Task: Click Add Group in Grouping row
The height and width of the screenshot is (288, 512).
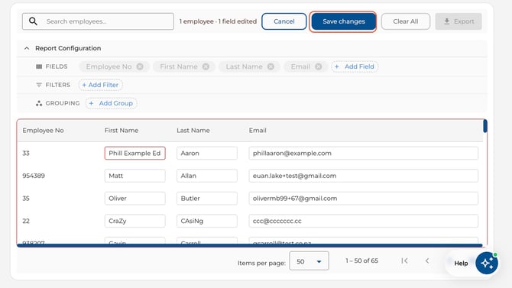Action: pyautogui.click(x=112, y=103)
